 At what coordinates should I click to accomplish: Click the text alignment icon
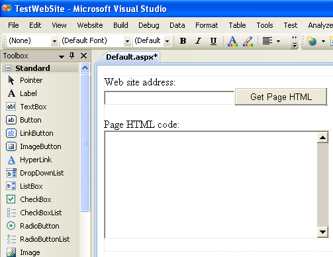pyautogui.click(x=267, y=41)
